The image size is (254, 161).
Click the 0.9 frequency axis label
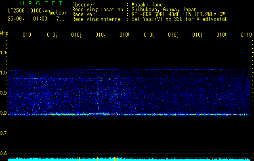3,93
